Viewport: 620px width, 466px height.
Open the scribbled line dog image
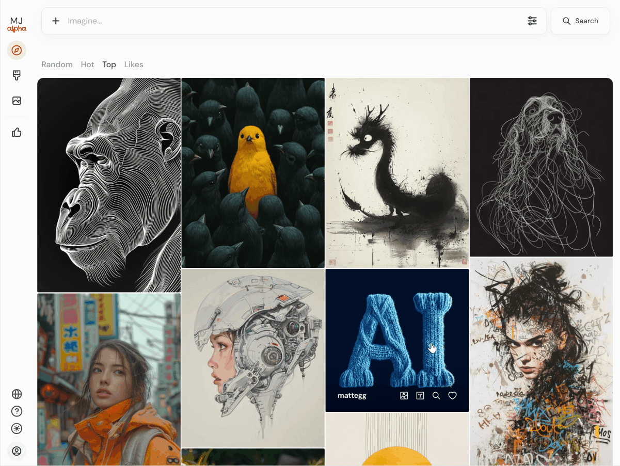(x=541, y=167)
